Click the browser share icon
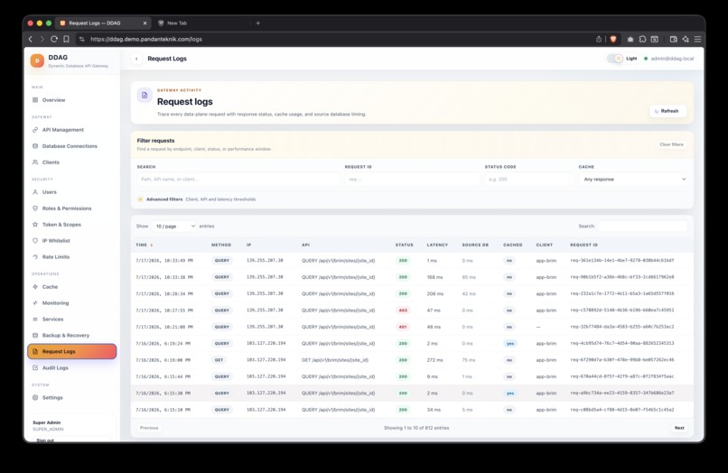The width and height of the screenshot is (728, 473). 599,39
